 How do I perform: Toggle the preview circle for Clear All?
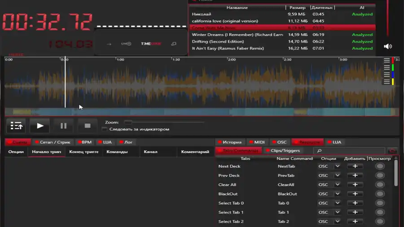[x=380, y=185]
